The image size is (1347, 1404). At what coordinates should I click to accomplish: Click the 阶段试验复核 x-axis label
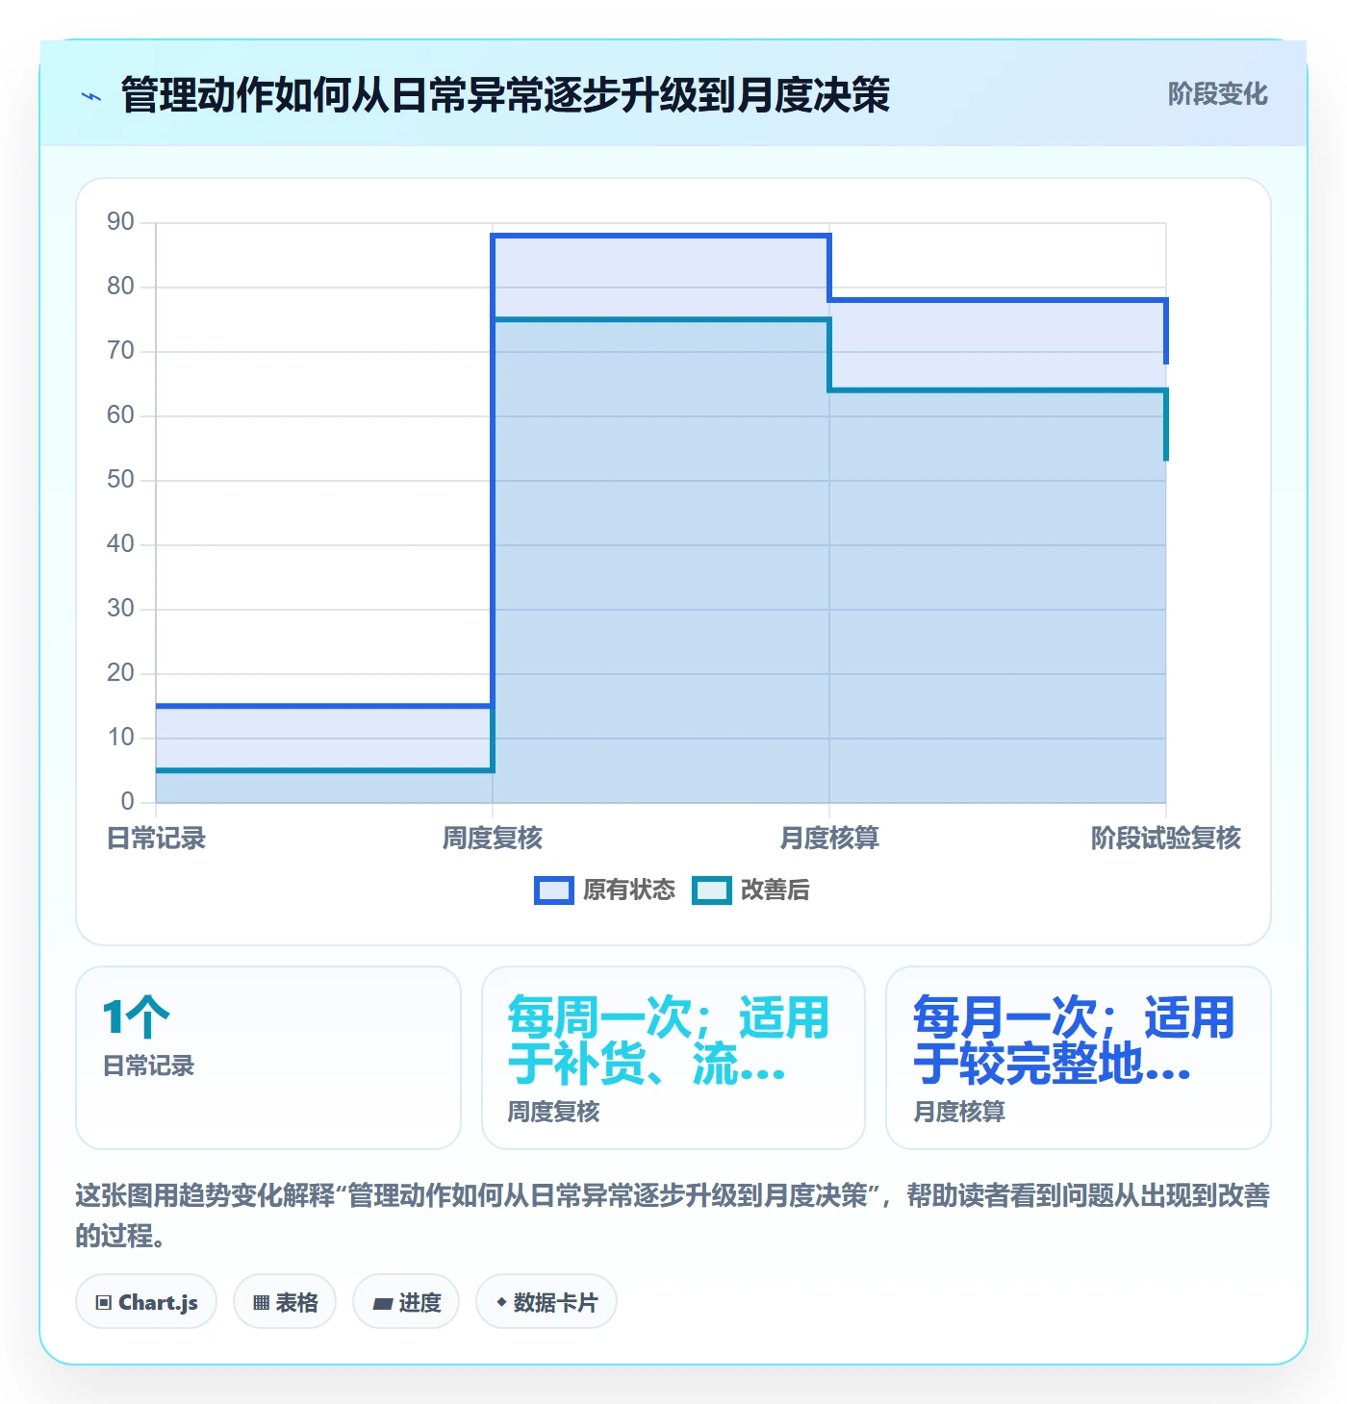click(x=1166, y=838)
